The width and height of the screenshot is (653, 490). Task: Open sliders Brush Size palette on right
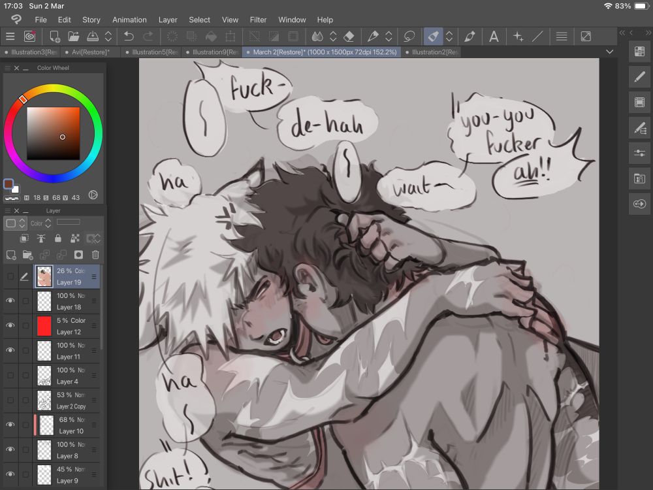point(640,153)
